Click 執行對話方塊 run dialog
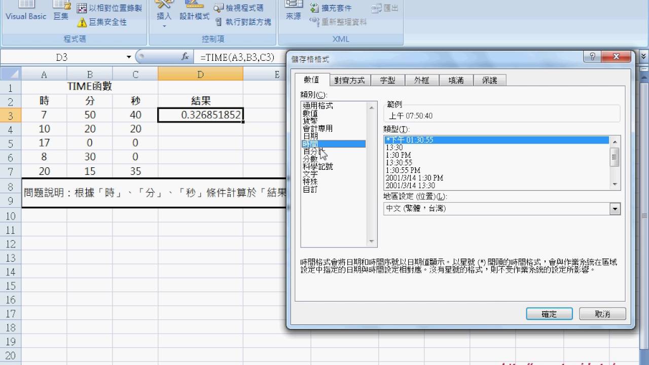Screen dimensions: 649x365 242,22
